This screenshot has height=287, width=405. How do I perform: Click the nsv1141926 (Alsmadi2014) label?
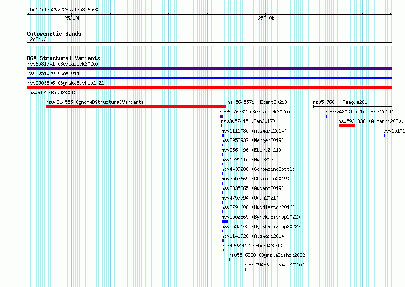pyautogui.click(x=254, y=236)
